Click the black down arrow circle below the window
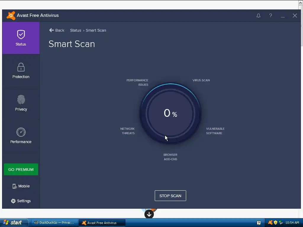This screenshot has height=227, width=303. click(x=149, y=214)
